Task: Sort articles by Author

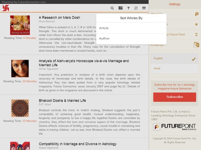Action: pyautogui.click(x=131, y=38)
